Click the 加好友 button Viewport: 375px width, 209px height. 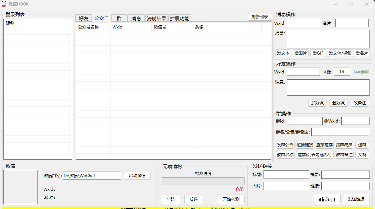317,103
